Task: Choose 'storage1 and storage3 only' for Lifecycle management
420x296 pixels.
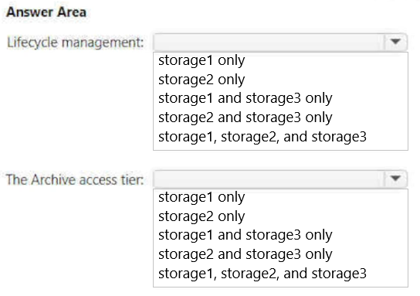Action: [x=246, y=98]
